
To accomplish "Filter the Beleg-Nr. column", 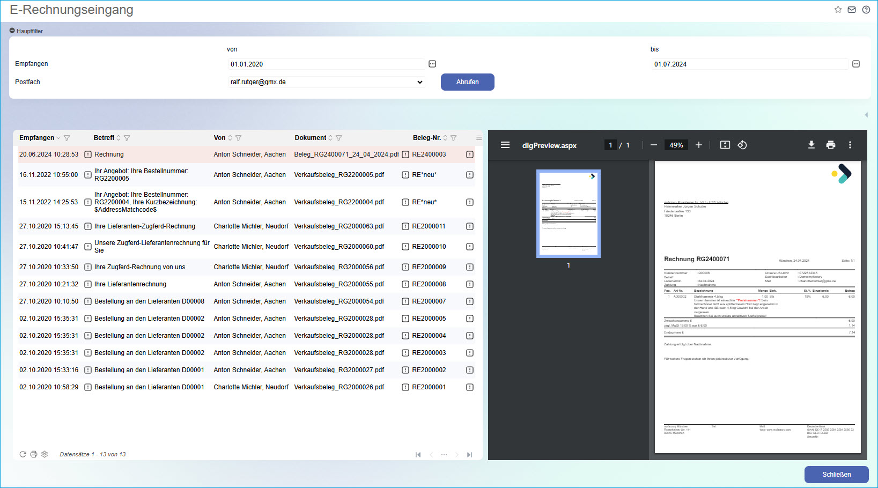I will tap(454, 138).
